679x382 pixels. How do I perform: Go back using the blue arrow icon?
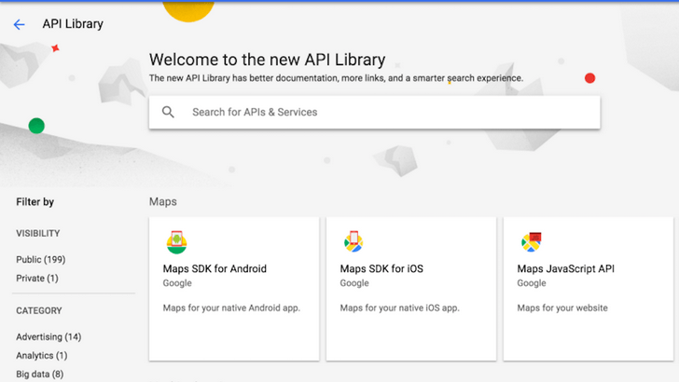pos(19,24)
